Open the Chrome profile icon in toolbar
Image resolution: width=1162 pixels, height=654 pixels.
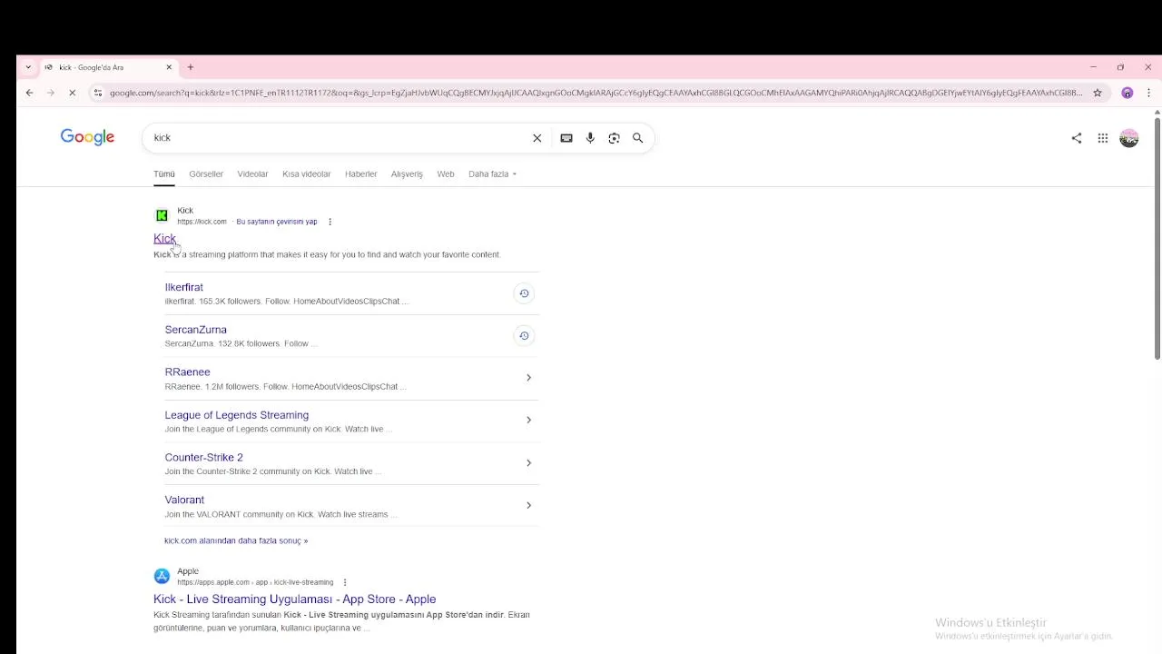pyautogui.click(x=1128, y=93)
